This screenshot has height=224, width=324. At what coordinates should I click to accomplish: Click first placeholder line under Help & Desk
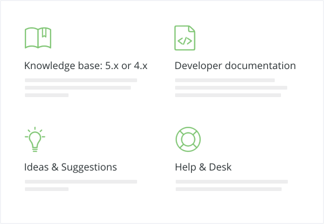click(232, 182)
